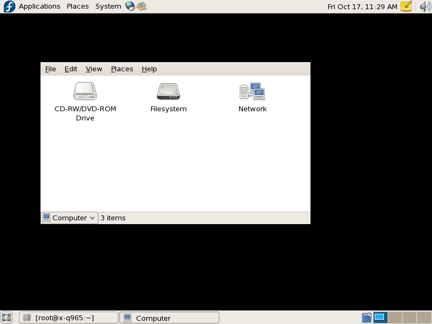Click the Fedora logo in top panel
The height and width of the screenshot is (324, 432).
tap(9, 6)
